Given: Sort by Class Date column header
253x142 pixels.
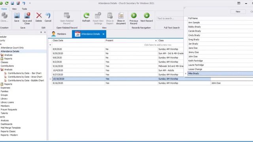Looking at the screenshot, I should tap(78, 40).
